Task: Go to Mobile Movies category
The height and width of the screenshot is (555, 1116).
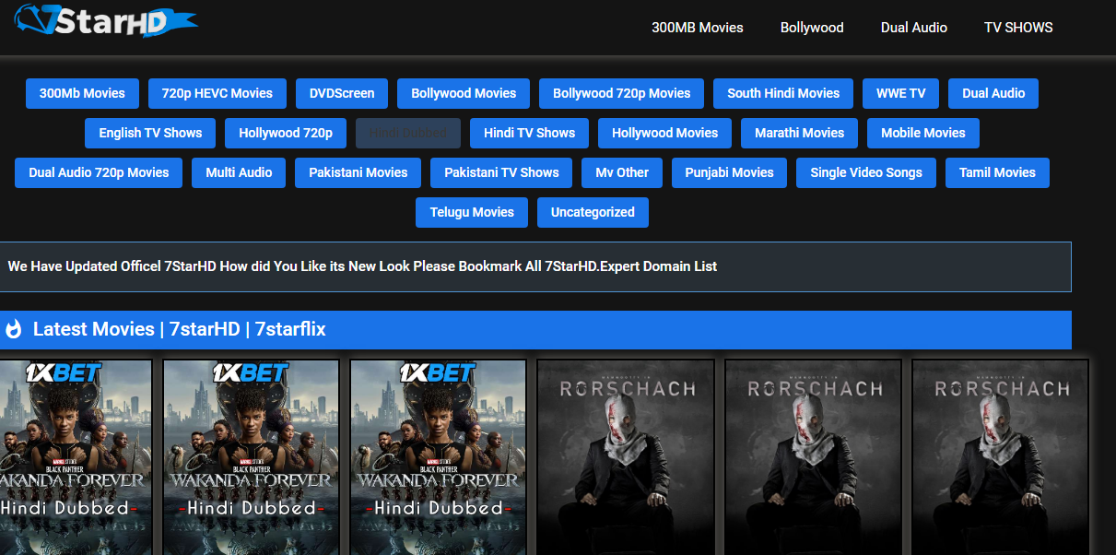Action: pyautogui.click(x=923, y=133)
